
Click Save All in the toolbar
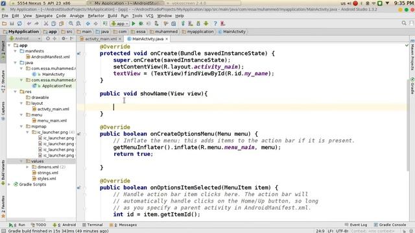coord(12,23)
